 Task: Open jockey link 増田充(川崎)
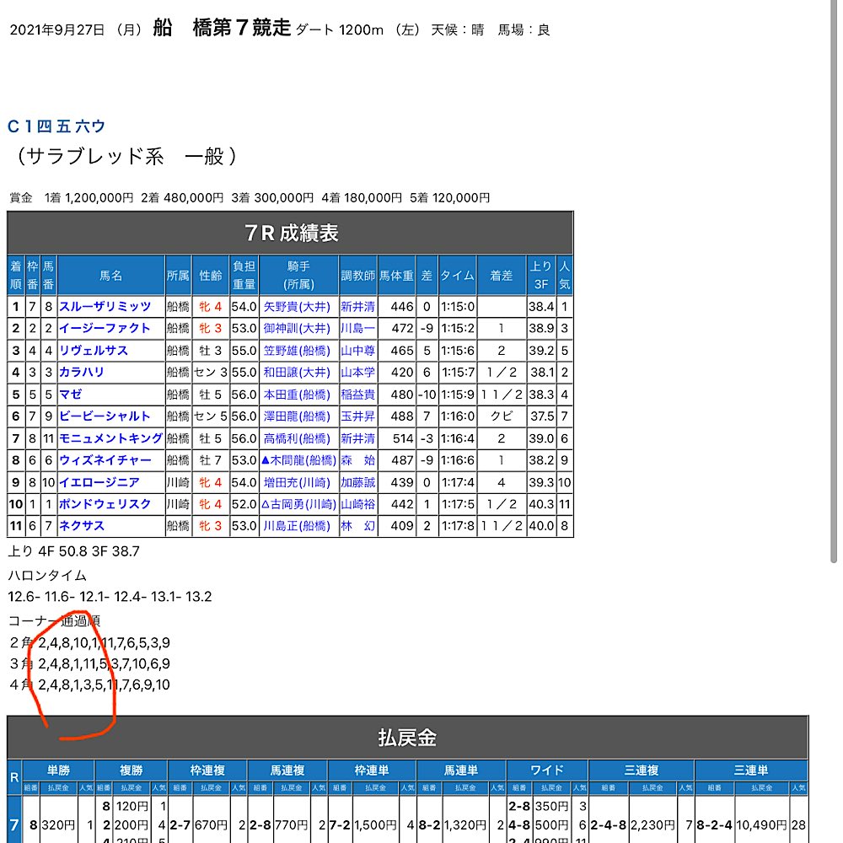click(297, 482)
